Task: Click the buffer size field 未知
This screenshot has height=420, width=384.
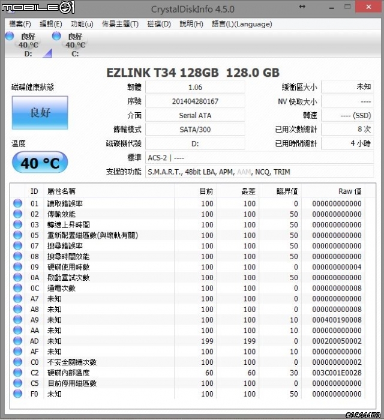Action: pyautogui.click(x=347, y=87)
